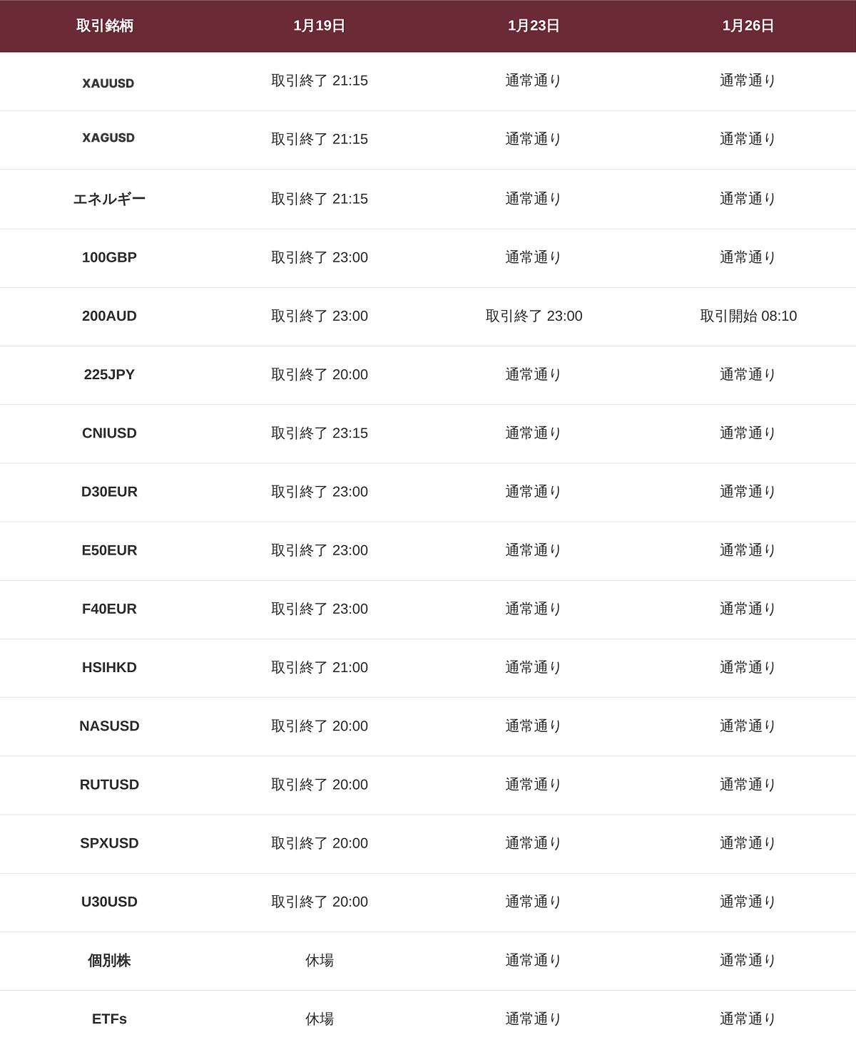Click HSIHKD's 取引終了 21:00 cell
This screenshot has width=856, height=1047.
tap(320, 668)
